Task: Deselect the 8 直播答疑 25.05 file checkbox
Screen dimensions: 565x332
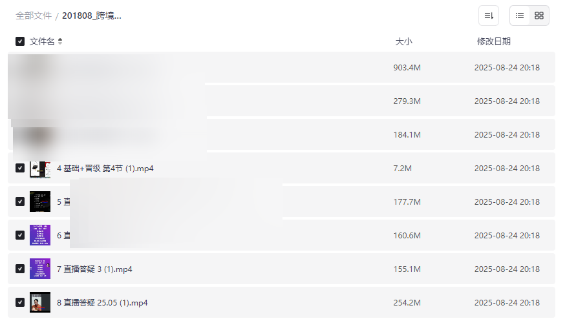Action: click(20, 302)
